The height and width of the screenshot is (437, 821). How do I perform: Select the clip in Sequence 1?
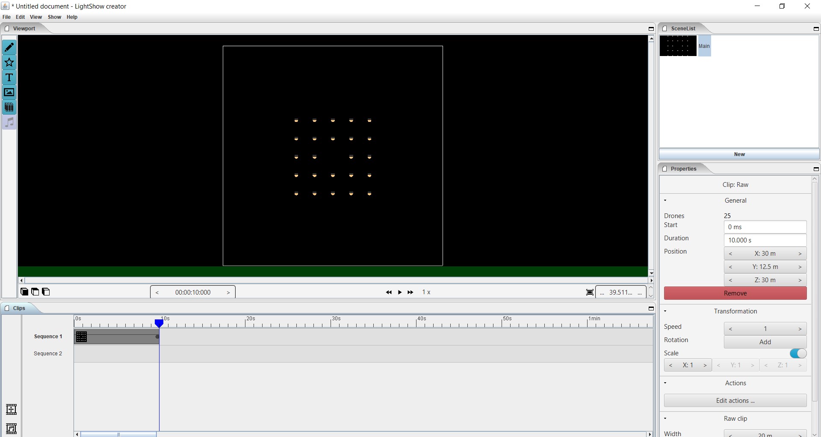pos(117,337)
